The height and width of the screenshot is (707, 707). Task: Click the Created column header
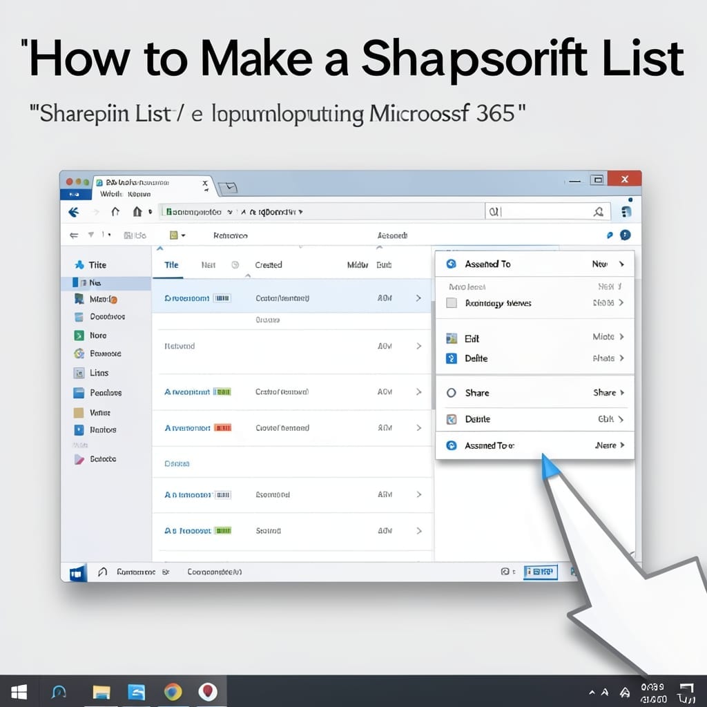click(269, 265)
